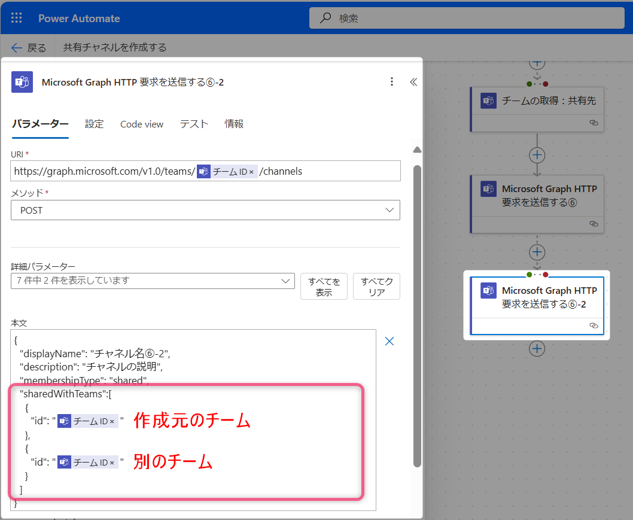Screen dimensions: 633x520
Task: Click the "sharedWithTeams":[ line in the body
Action: point(66,394)
